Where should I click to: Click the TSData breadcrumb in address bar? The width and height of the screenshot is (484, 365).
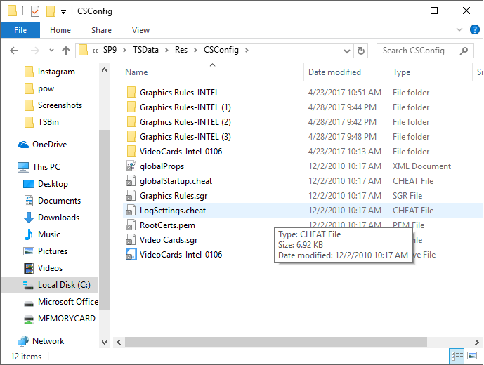(145, 51)
